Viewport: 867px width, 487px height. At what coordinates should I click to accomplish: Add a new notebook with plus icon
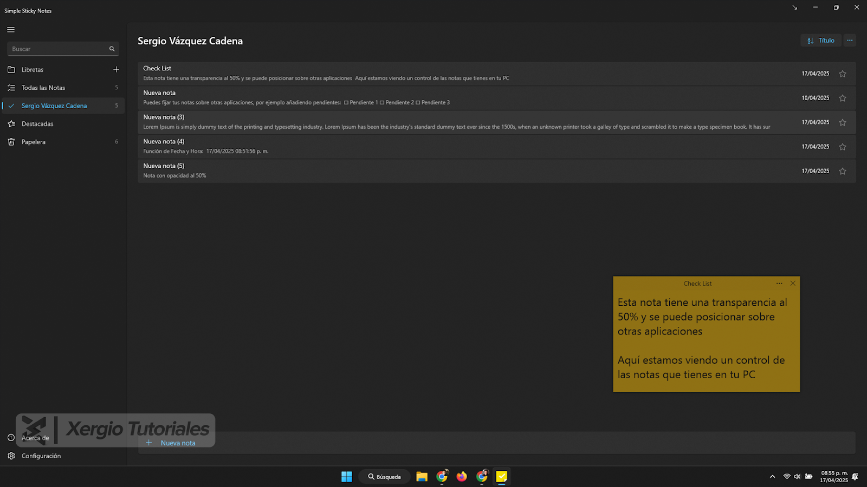pos(116,69)
